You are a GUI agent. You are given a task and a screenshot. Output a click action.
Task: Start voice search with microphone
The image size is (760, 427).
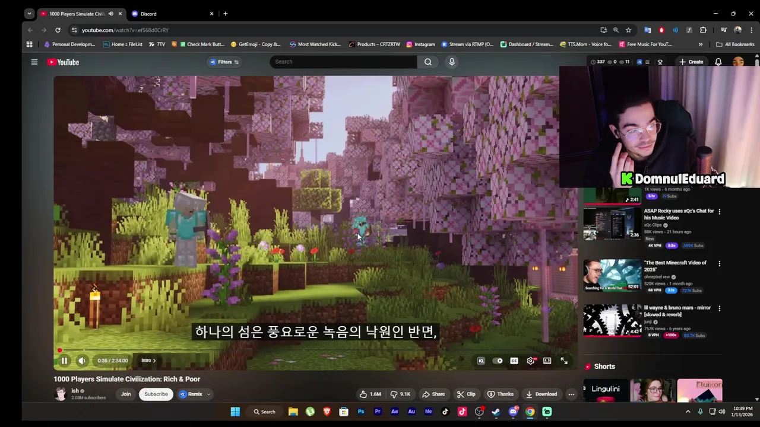[x=452, y=62]
